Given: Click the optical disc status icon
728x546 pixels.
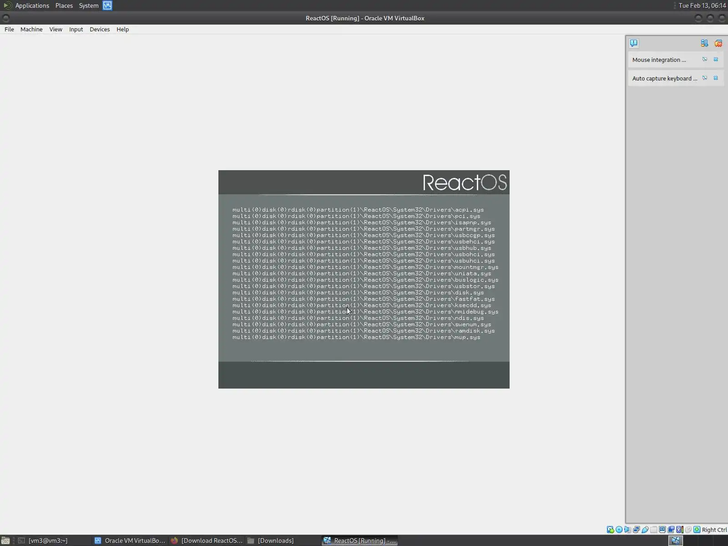Looking at the screenshot, I should pos(619,530).
